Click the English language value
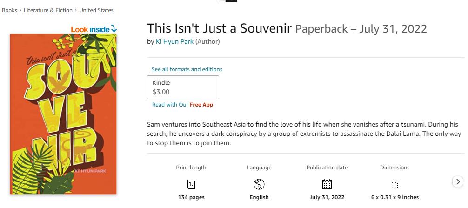The width and height of the screenshot is (468, 208). pyautogui.click(x=259, y=197)
